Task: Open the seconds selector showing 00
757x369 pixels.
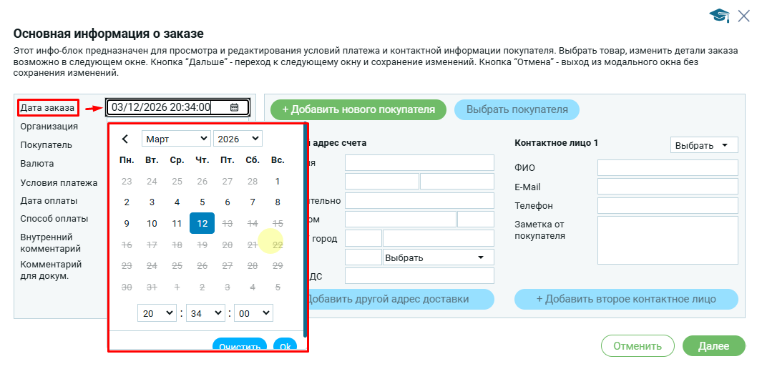Action: pyautogui.click(x=253, y=313)
